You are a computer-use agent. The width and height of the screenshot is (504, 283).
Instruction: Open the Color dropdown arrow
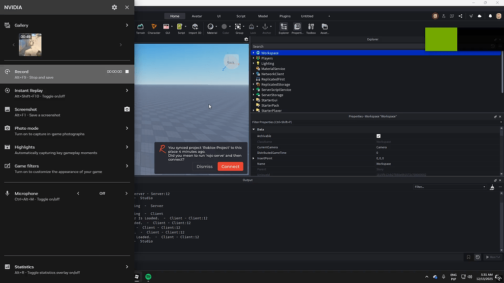230,27
